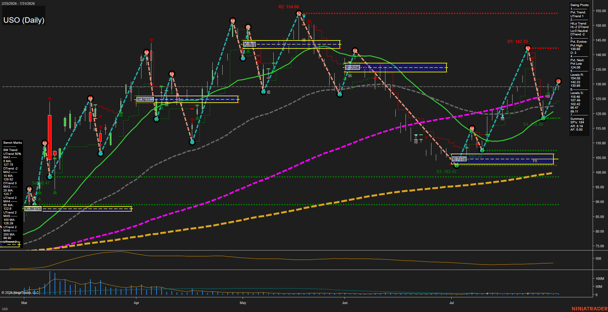Click swing pivot low marker above S3 102.42
The height and width of the screenshot is (312, 608).
pos(456,165)
